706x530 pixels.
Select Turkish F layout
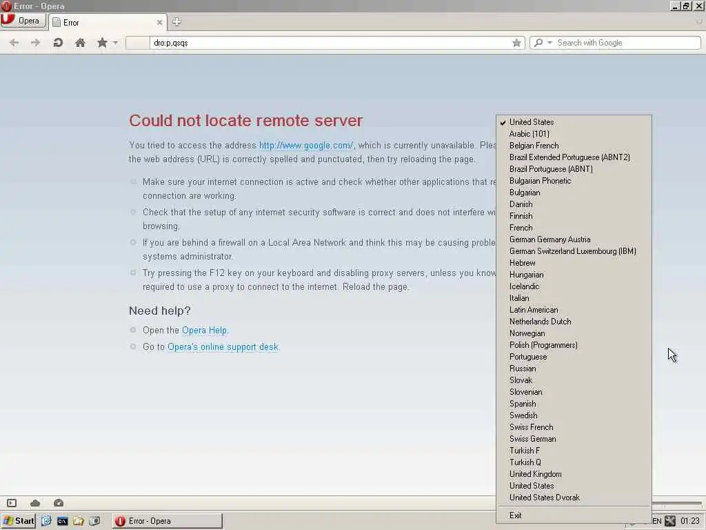[x=574, y=450]
